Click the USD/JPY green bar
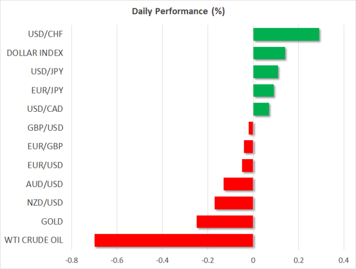This screenshot has height=269, width=356. point(266,72)
